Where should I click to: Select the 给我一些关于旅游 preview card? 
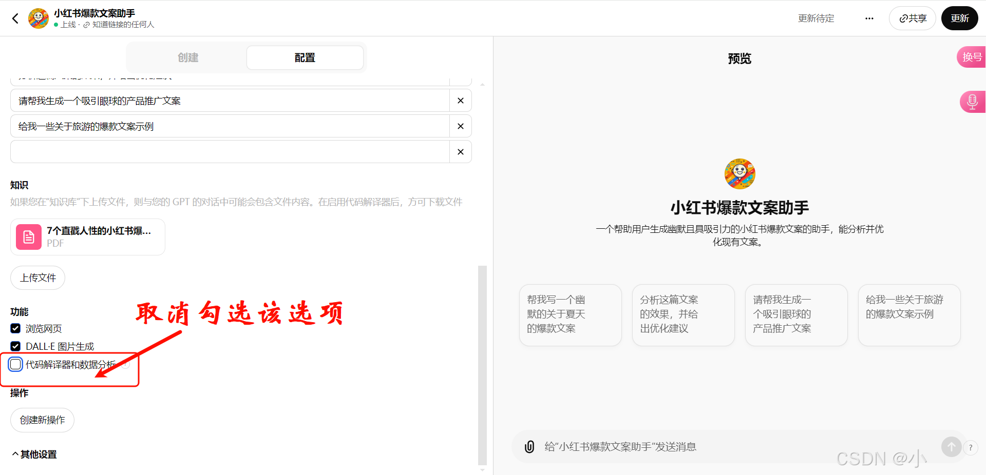tap(909, 315)
